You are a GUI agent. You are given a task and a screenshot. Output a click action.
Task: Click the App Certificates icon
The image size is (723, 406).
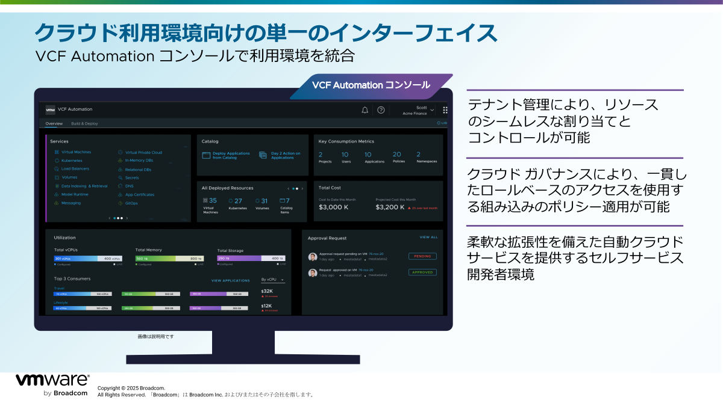pos(120,194)
